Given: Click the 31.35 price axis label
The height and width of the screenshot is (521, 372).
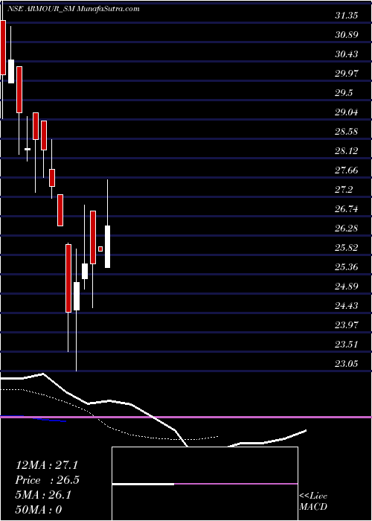Looking at the screenshot, I should click(347, 16).
